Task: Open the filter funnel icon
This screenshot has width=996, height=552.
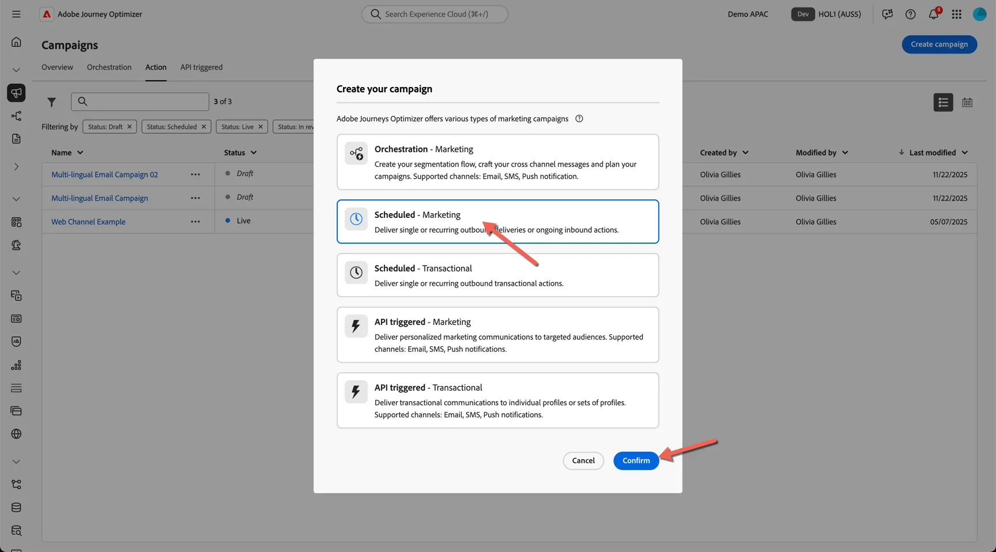Action: [x=52, y=102]
